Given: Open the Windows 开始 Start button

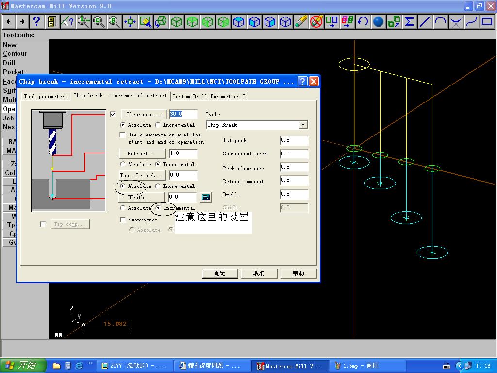Looking at the screenshot, I should point(23,366).
